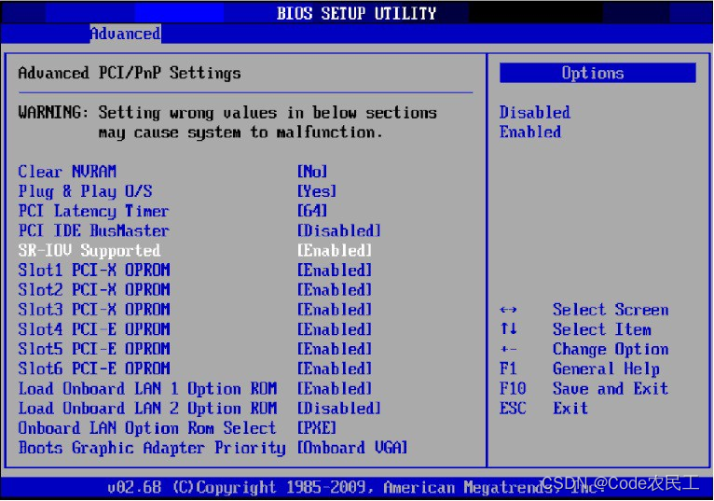Click the [No] value for Clear NVRAM
The height and width of the screenshot is (501, 714).
tap(312, 172)
